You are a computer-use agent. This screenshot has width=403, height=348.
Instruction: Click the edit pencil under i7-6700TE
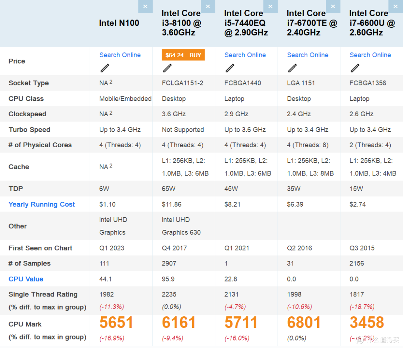[292, 68]
